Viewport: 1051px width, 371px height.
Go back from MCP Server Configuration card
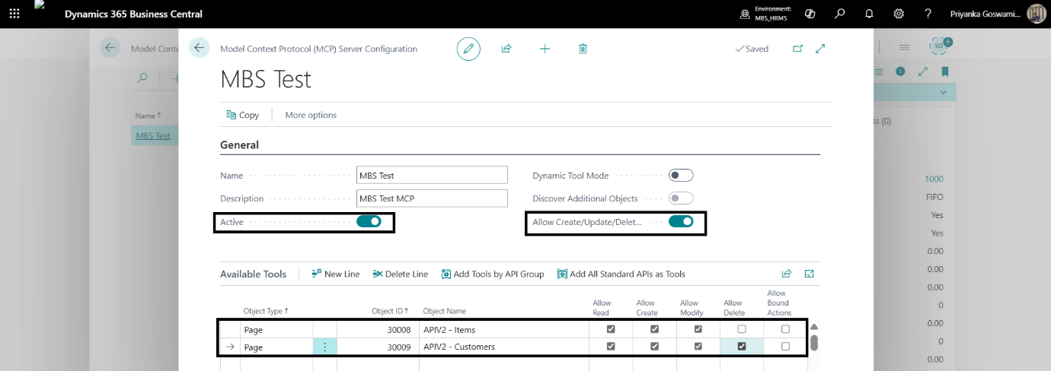coord(200,48)
